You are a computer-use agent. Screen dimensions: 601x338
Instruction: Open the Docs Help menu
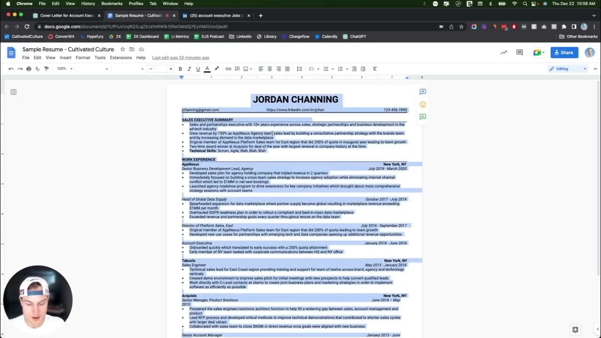click(141, 58)
